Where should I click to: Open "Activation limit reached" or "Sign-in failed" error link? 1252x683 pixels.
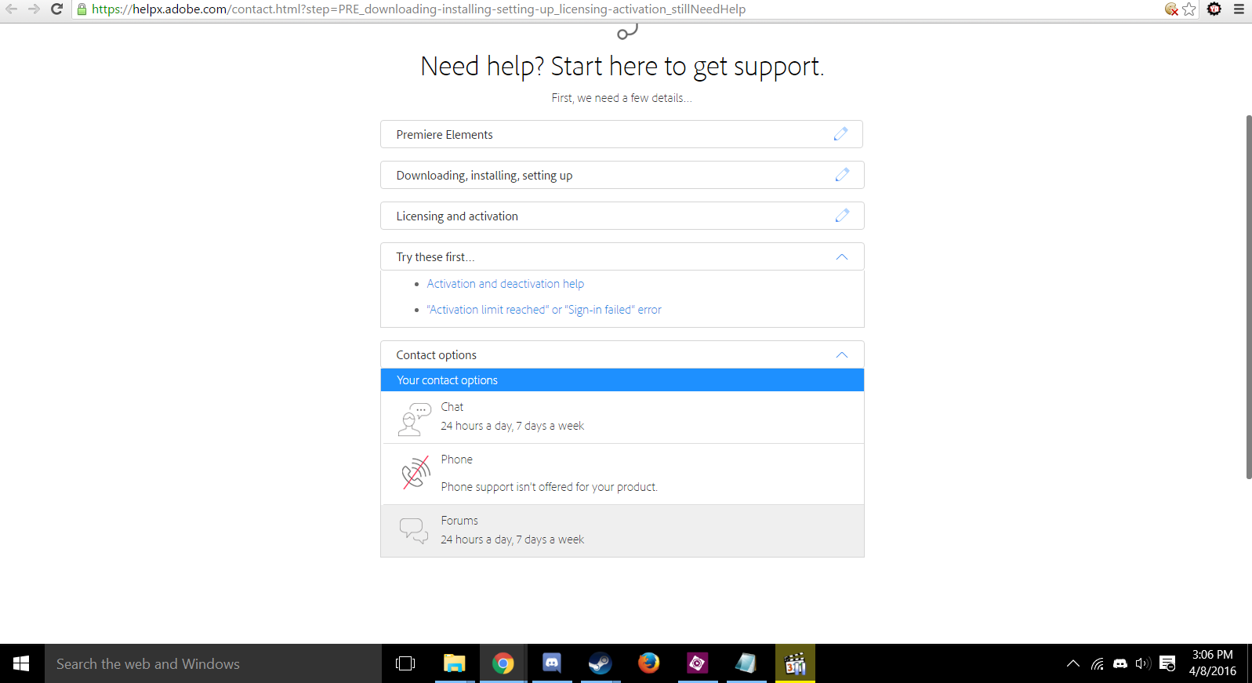tap(544, 310)
